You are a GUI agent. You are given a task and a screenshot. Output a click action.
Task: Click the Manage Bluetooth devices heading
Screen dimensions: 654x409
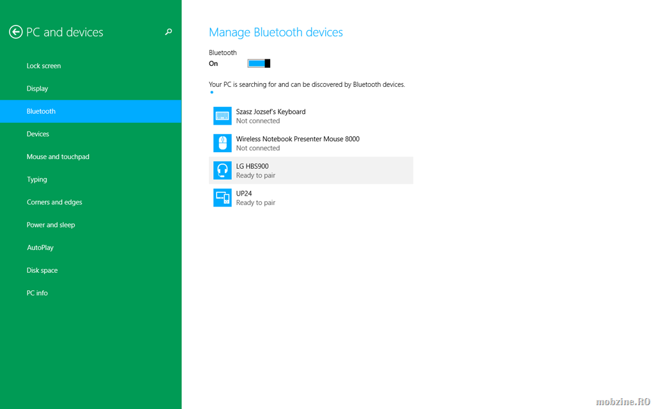276,32
